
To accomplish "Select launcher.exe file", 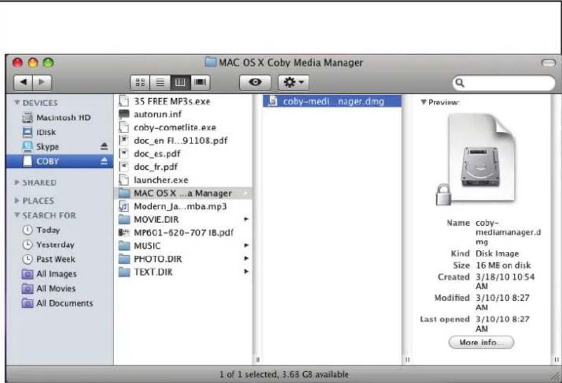I will 183,180.
